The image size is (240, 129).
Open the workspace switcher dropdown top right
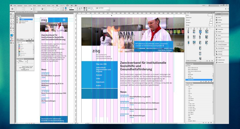(204, 5)
